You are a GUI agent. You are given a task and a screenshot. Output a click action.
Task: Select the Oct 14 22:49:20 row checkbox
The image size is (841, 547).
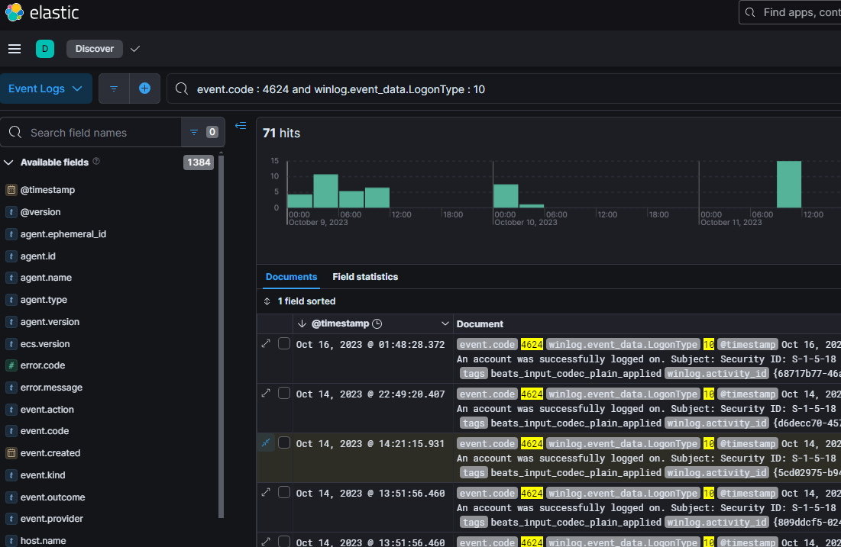tap(284, 394)
